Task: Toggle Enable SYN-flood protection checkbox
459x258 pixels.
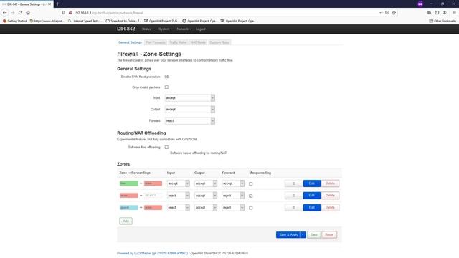Action: click(166, 77)
